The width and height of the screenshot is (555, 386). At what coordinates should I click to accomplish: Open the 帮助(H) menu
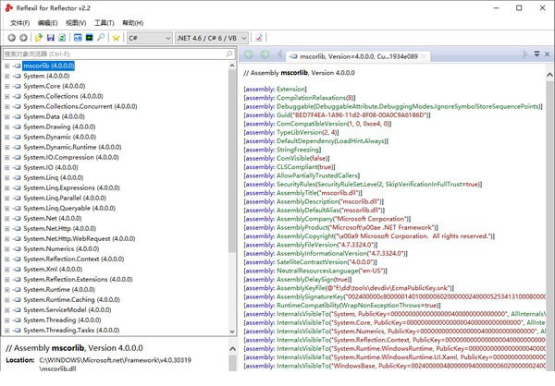[x=132, y=23]
